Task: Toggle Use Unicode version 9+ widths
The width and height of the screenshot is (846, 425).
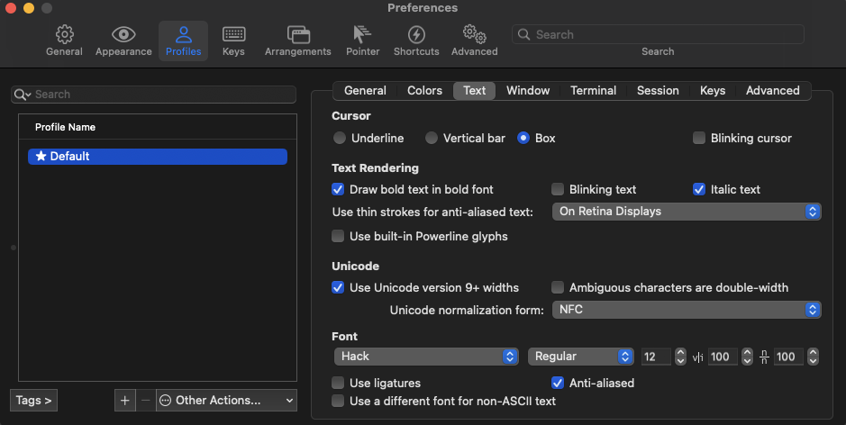Action: (338, 287)
